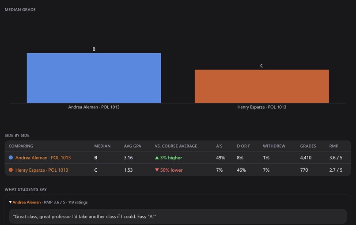Click the AVG GPA column header
The height and width of the screenshot is (225, 356).
(x=133, y=146)
